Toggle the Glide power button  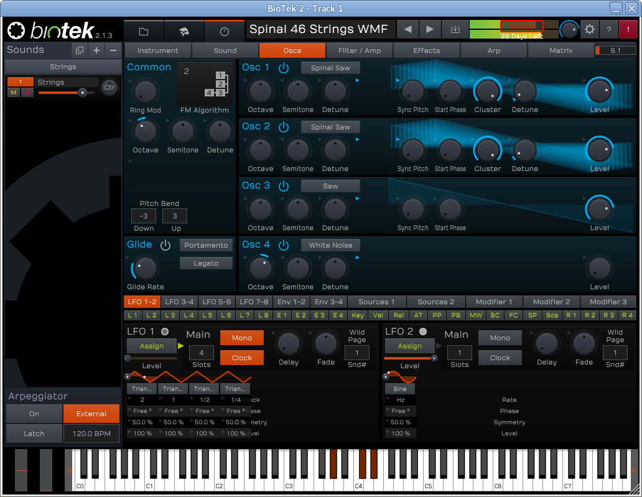[x=165, y=245]
